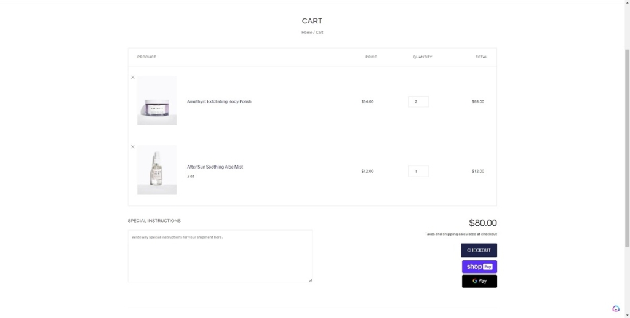Click the Shop Pay logo button
This screenshot has width=630, height=318.
479,267
